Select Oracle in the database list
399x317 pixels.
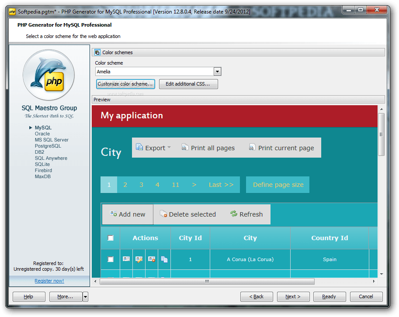pyautogui.click(x=42, y=134)
